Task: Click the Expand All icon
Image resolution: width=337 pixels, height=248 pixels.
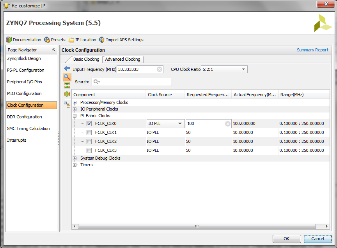Action: [x=67, y=94]
